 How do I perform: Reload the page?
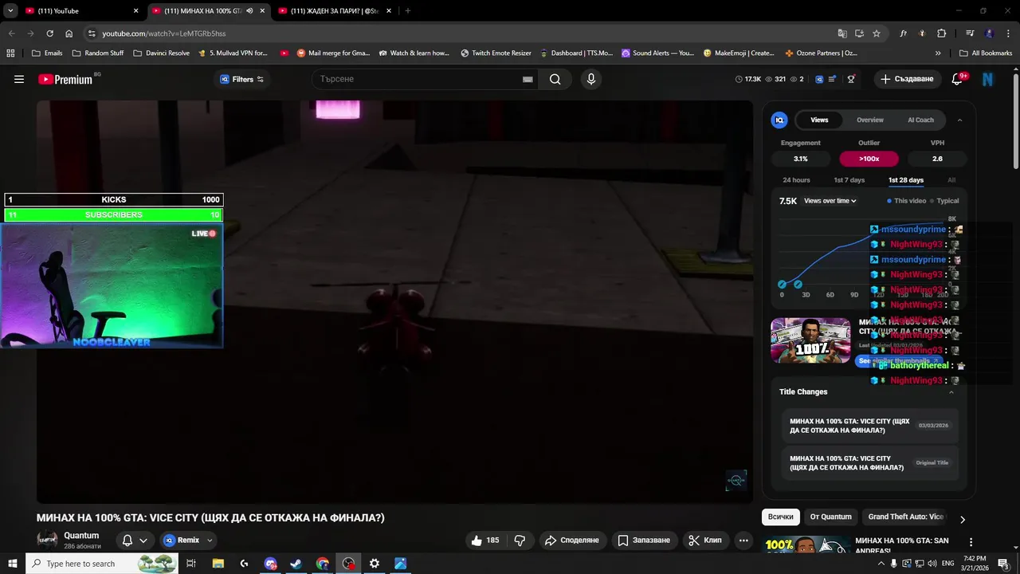click(x=49, y=33)
